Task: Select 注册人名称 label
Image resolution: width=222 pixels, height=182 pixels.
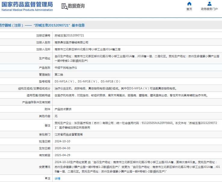Action: (43, 42)
